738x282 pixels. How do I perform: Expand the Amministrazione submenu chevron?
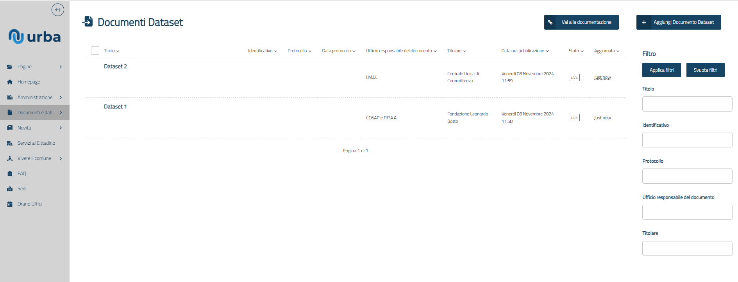pos(61,98)
